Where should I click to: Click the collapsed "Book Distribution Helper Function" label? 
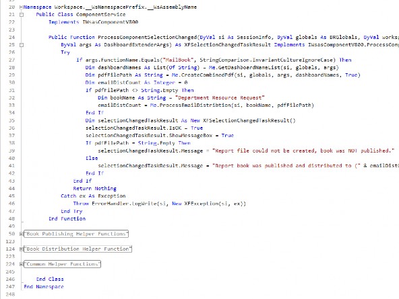78,249
